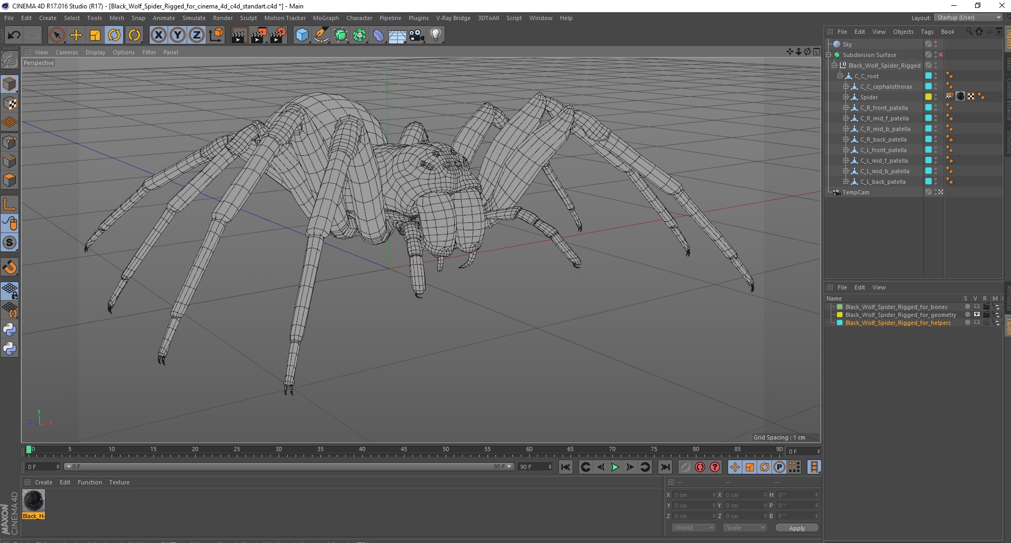Expand C_R_front_patella node

coord(846,108)
